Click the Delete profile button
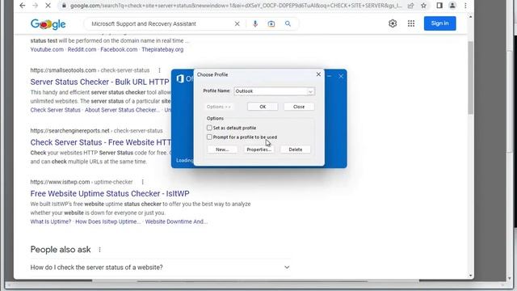The image size is (517, 291). tap(295, 150)
